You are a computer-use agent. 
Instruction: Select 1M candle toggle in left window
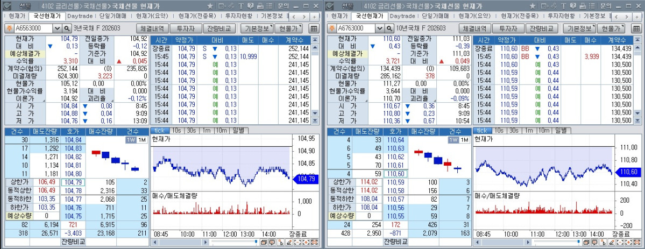click(x=142, y=140)
